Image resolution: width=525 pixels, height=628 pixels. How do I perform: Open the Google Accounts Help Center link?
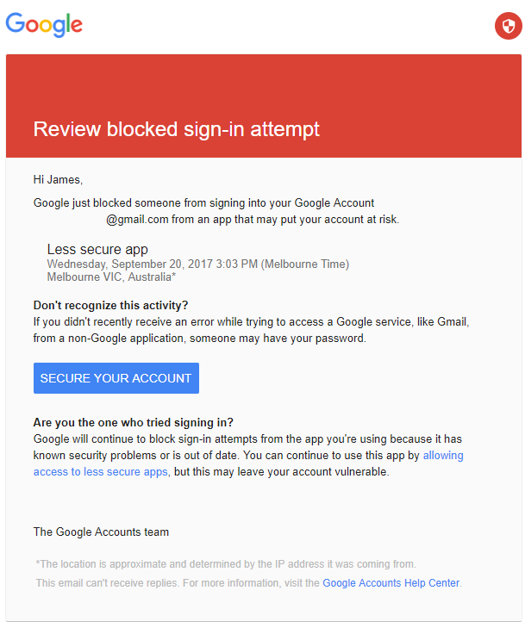pos(391,582)
